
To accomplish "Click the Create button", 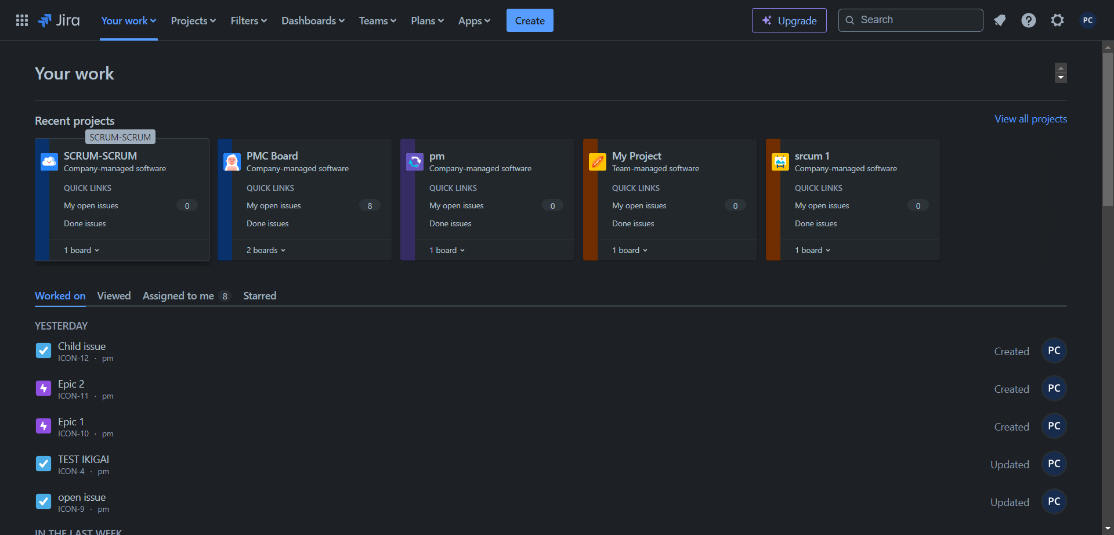I will 530,20.
